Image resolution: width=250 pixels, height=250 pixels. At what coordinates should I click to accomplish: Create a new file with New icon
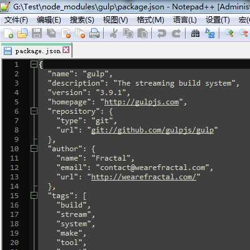pos(9,33)
